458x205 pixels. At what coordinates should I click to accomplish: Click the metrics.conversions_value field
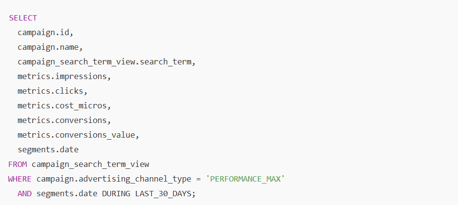click(x=78, y=135)
